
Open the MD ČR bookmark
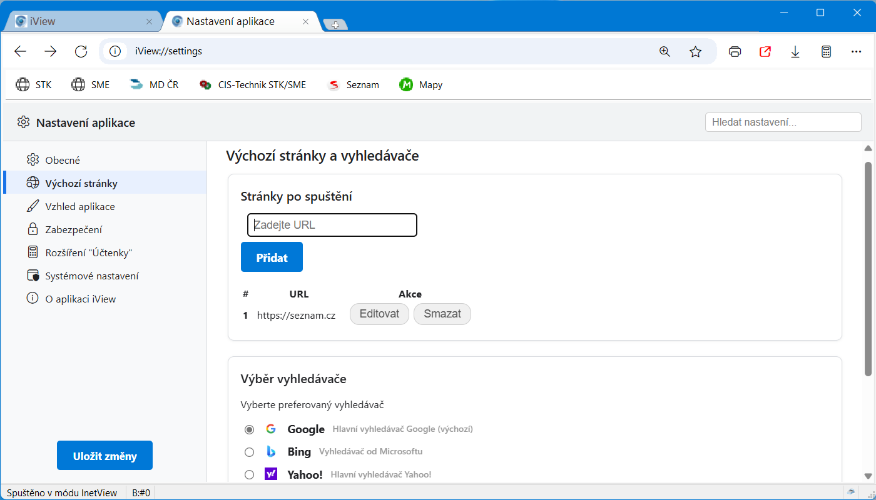[154, 85]
